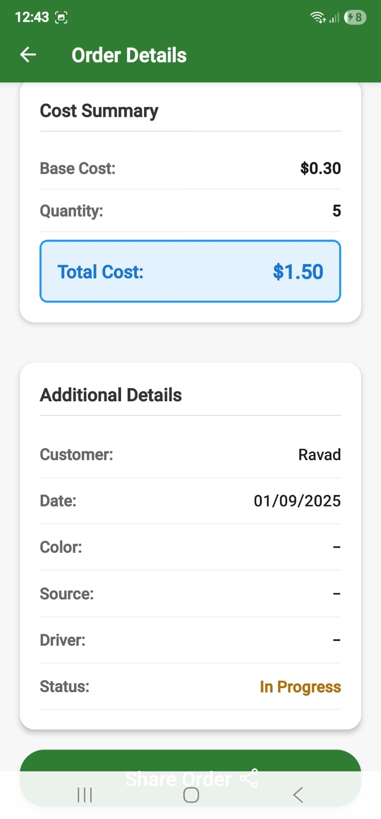Tap the back arrow in header

pos(28,55)
